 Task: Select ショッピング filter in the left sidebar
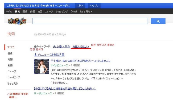pos(14,77)
